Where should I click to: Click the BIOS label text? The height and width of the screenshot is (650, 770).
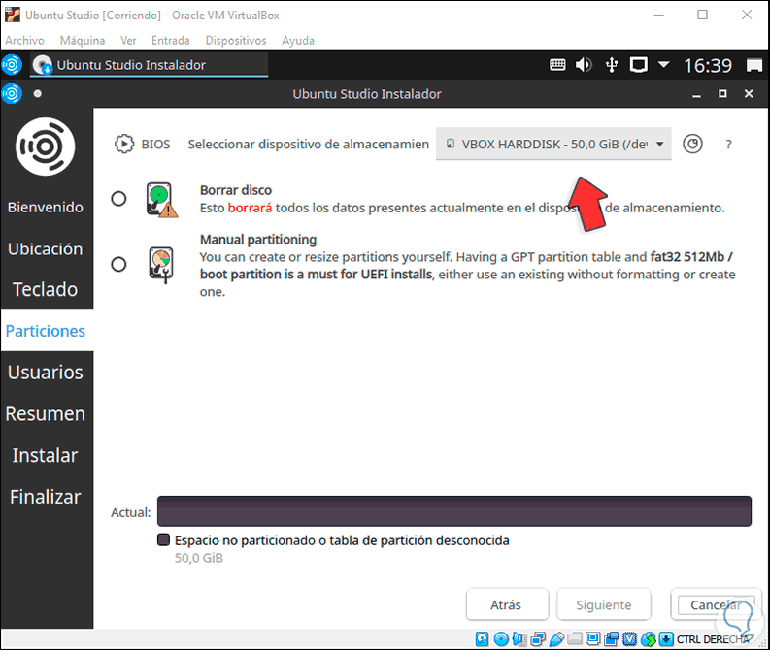pyautogui.click(x=155, y=145)
